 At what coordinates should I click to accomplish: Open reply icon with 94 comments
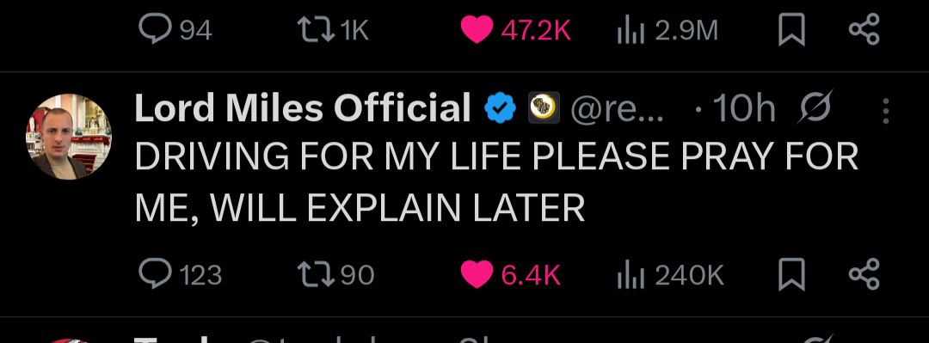[x=175, y=29]
